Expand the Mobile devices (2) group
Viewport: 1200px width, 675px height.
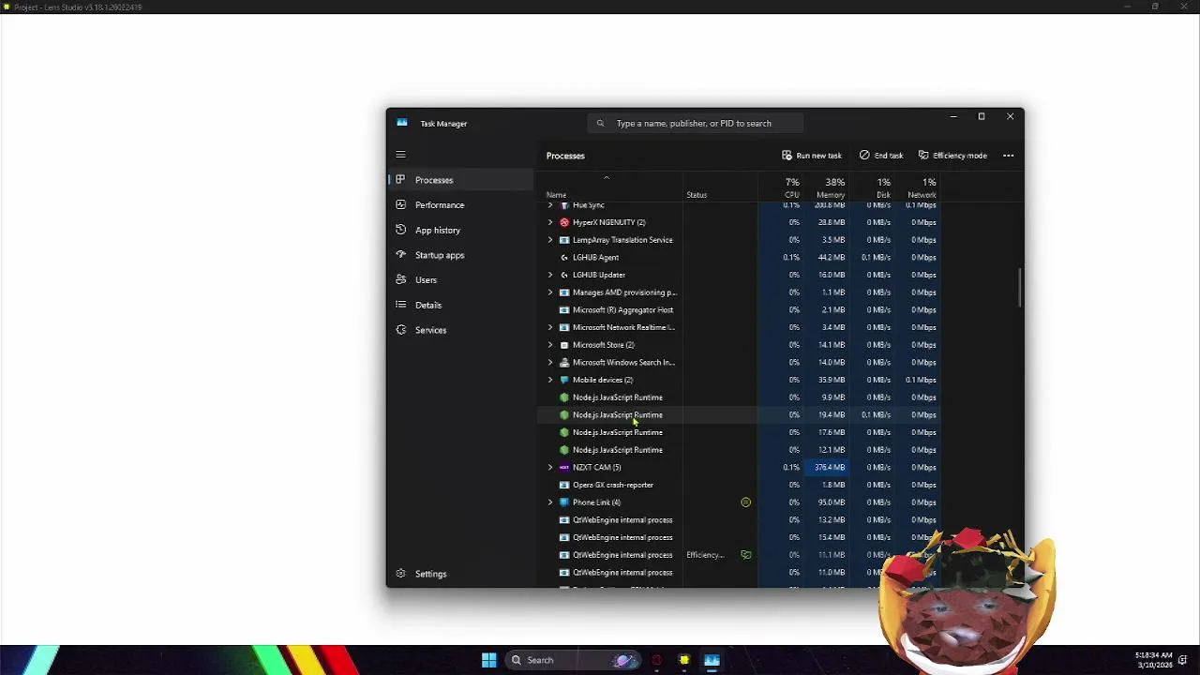pyautogui.click(x=550, y=380)
